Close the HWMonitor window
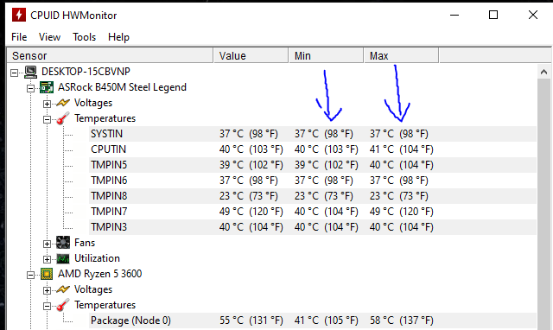The height and width of the screenshot is (330, 553). 533,16
